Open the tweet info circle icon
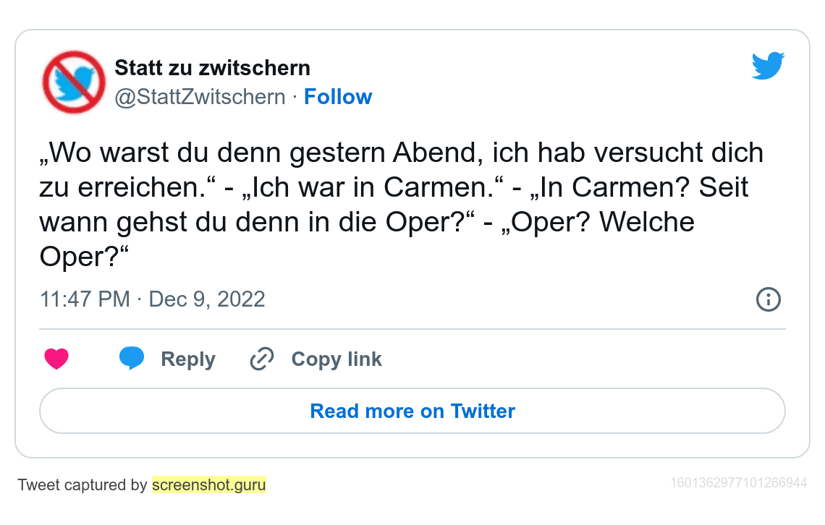Viewport: 825px width, 525px height. click(x=768, y=299)
